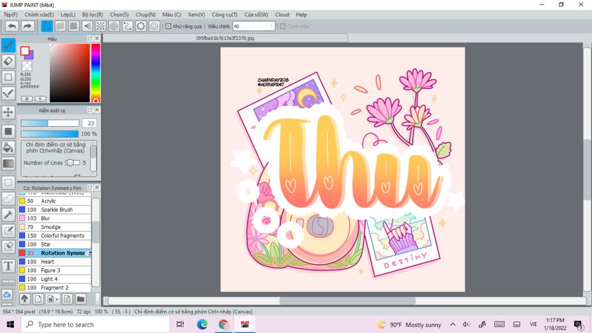Pick the Gradient tool
The height and width of the screenshot is (333, 592).
point(8,163)
